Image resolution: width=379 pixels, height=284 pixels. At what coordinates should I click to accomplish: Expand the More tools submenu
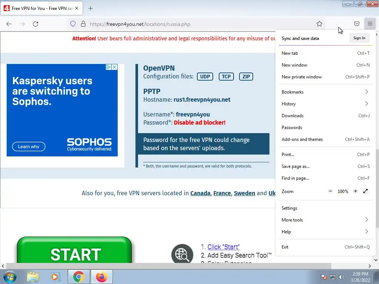point(325,220)
